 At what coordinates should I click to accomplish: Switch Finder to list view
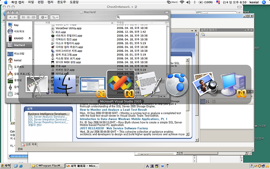28,17
